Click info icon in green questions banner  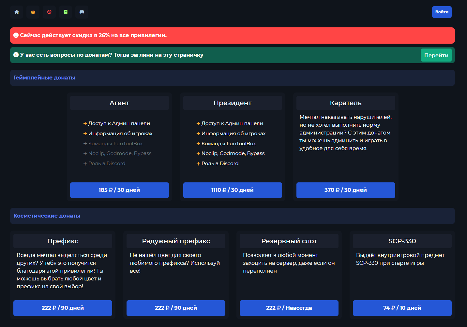coord(16,55)
